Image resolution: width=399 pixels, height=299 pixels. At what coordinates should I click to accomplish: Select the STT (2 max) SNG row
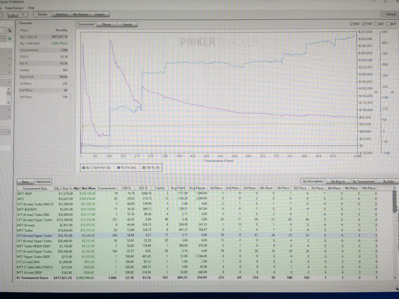(197, 262)
